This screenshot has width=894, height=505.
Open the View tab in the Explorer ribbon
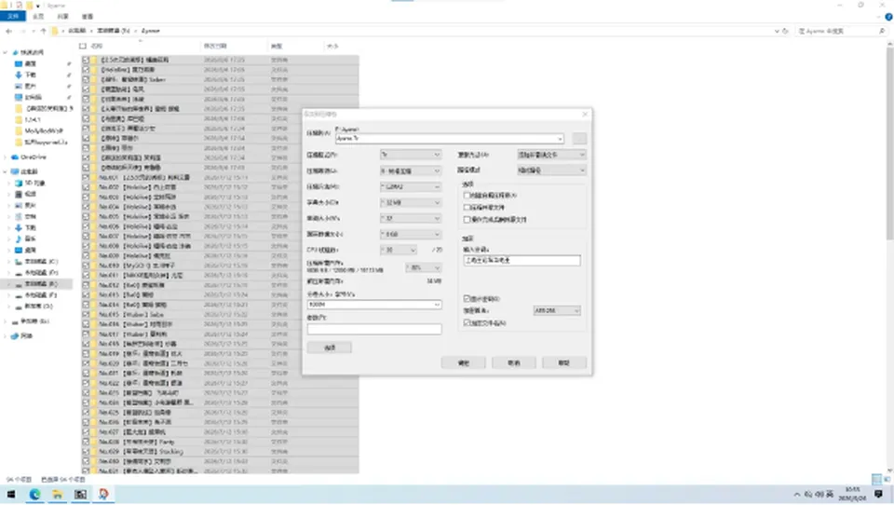click(88, 17)
